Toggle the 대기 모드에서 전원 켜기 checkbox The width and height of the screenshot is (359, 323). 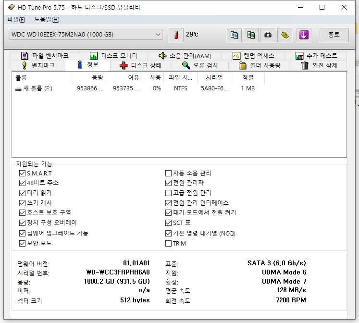coord(168,212)
